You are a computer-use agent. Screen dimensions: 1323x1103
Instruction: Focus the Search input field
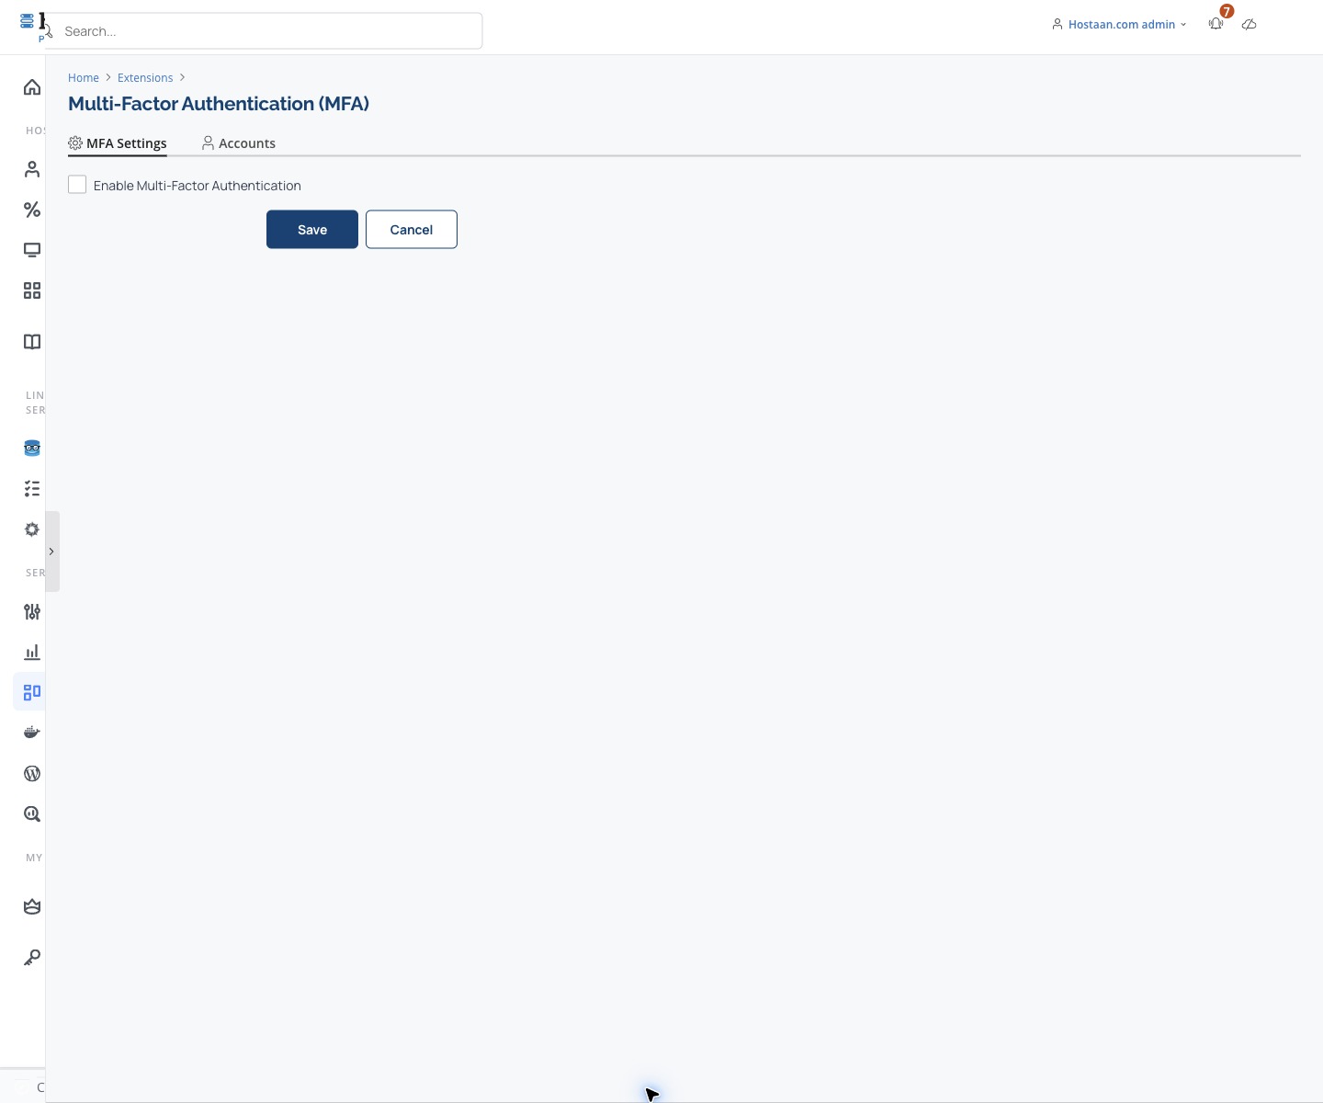(x=263, y=31)
